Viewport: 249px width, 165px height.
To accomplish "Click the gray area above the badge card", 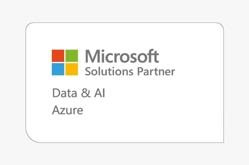I will coord(124,11).
